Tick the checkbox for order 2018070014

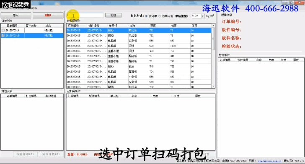[x=3, y=30]
